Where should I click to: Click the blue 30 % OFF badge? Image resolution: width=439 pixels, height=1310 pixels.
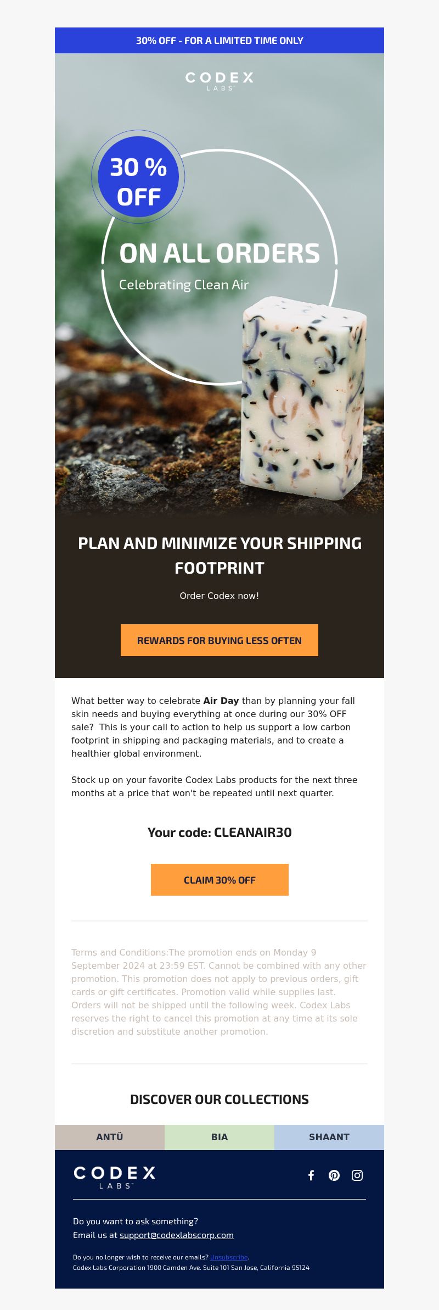coord(138,177)
